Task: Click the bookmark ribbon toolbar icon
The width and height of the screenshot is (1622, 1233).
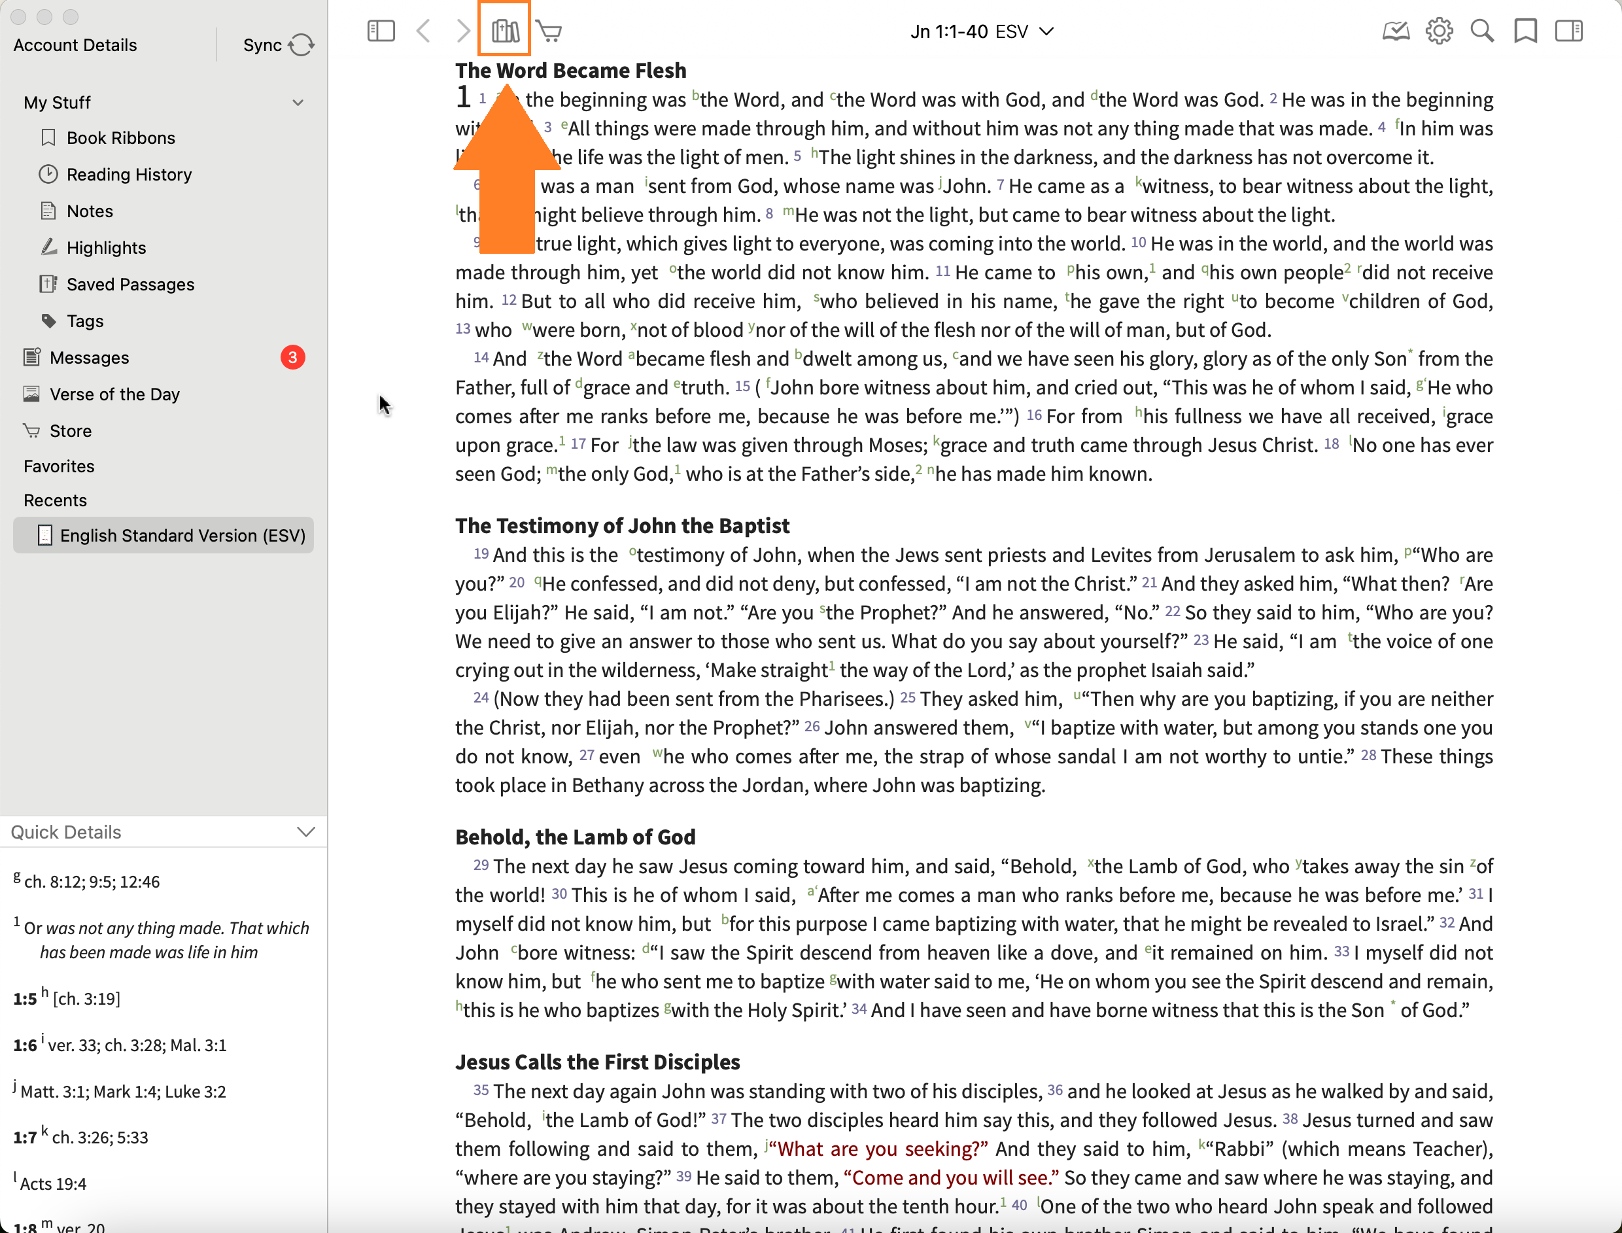Action: (1525, 31)
